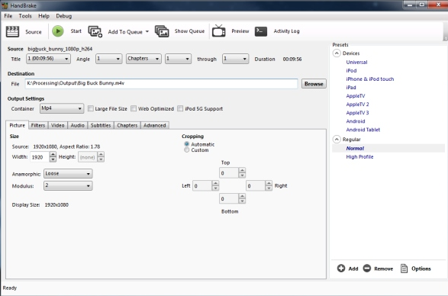Open the Tools menu
This screenshot has height=296, width=448.
click(25, 16)
